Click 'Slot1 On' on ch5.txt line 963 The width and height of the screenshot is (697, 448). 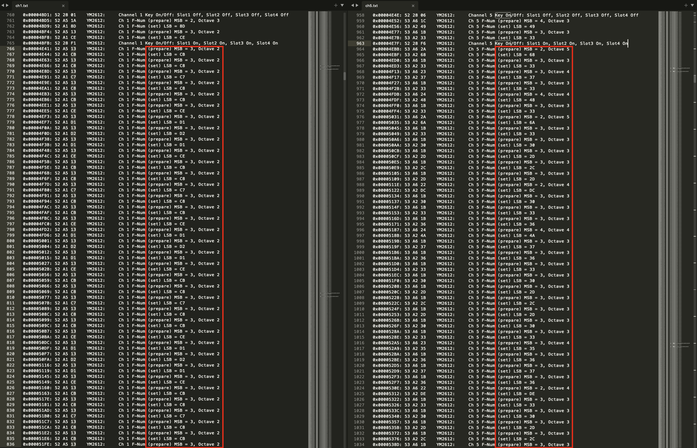point(538,44)
